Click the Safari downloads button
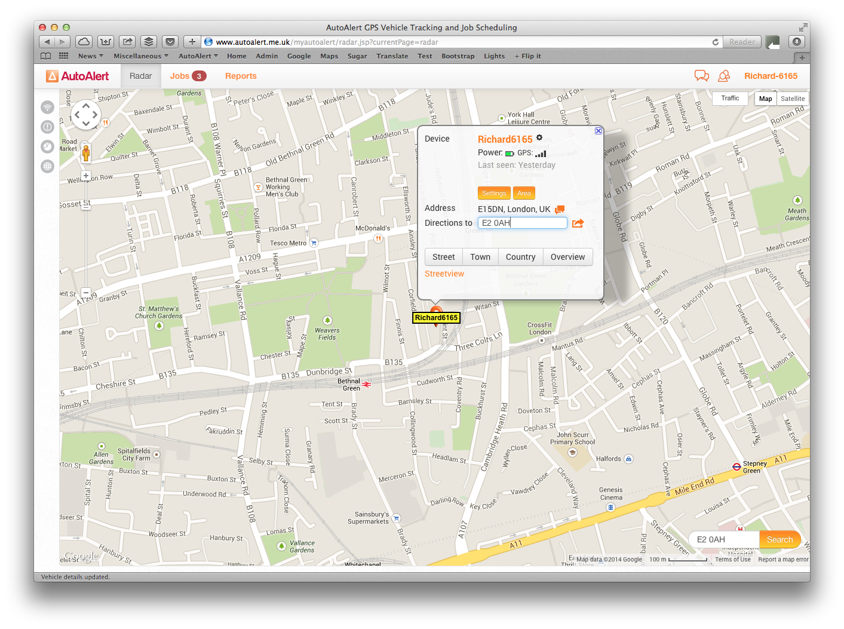The width and height of the screenshot is (844, 629). [796, 42]
